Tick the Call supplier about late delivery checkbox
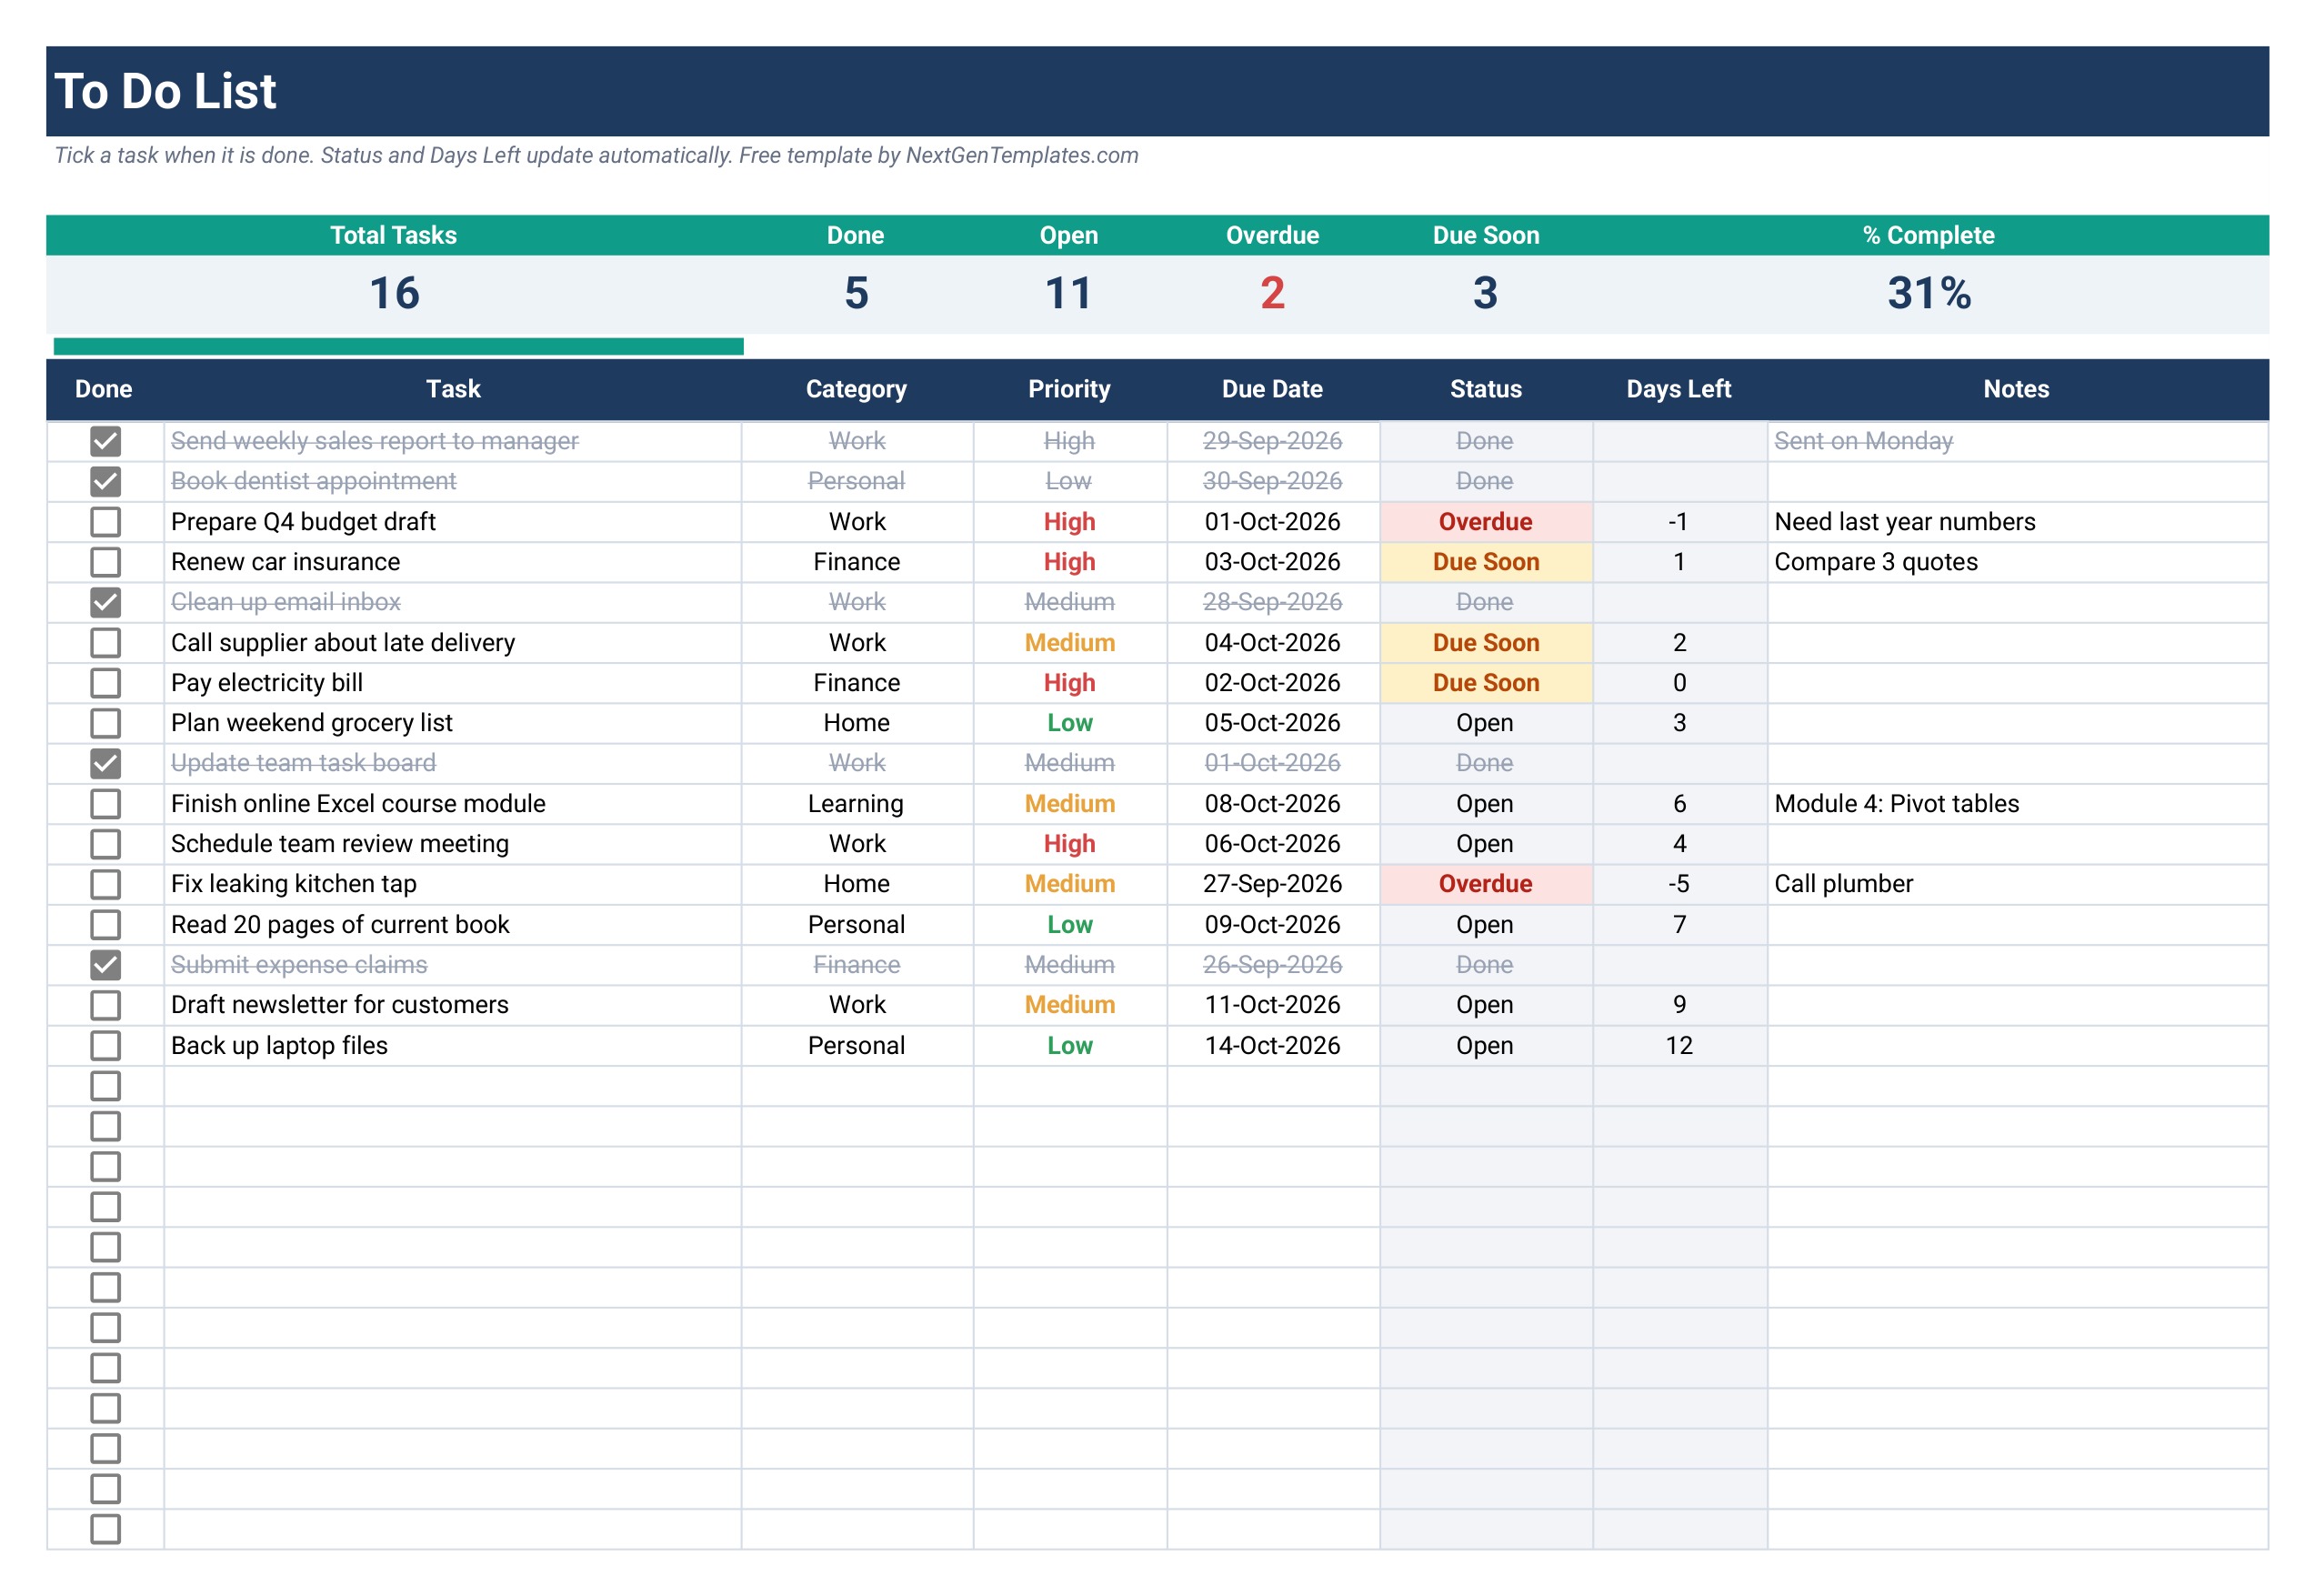Image resolution: width=2315 pixels, height=1596 pixels. [x=105, y=642]
